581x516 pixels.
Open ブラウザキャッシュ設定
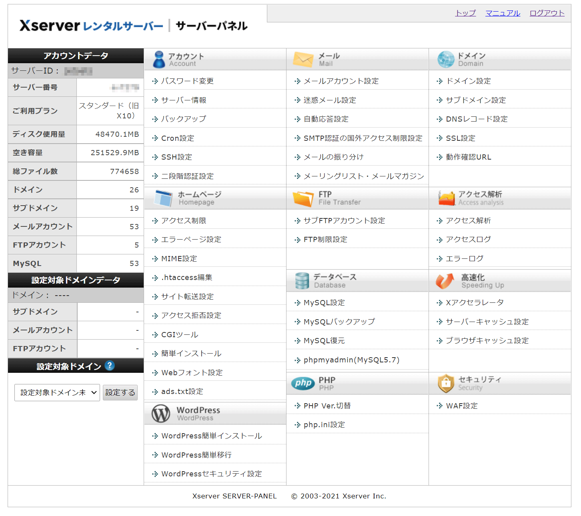coord(487,340)
